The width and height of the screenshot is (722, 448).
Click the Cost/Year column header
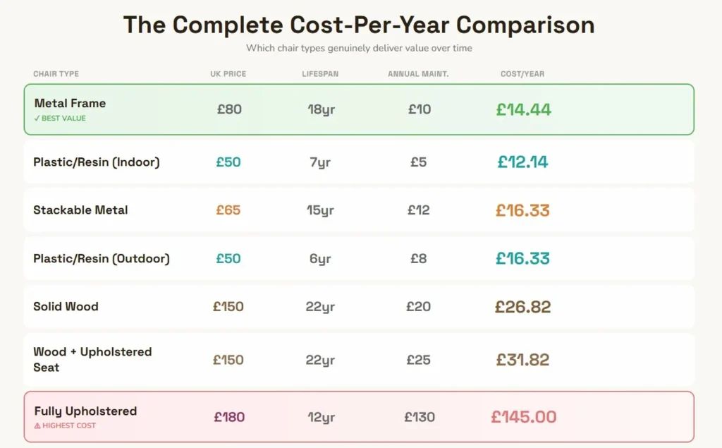click(522, 74)
